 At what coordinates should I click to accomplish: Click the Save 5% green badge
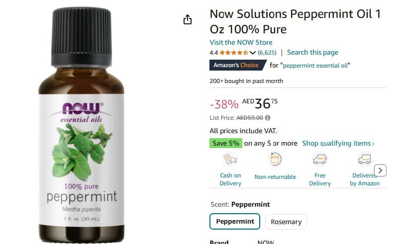coord(226,143)
